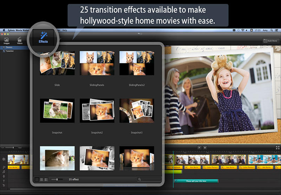This screenshot has width=281, height=195.
Task: Click the effects search field
Action: [x=149, y=179]
